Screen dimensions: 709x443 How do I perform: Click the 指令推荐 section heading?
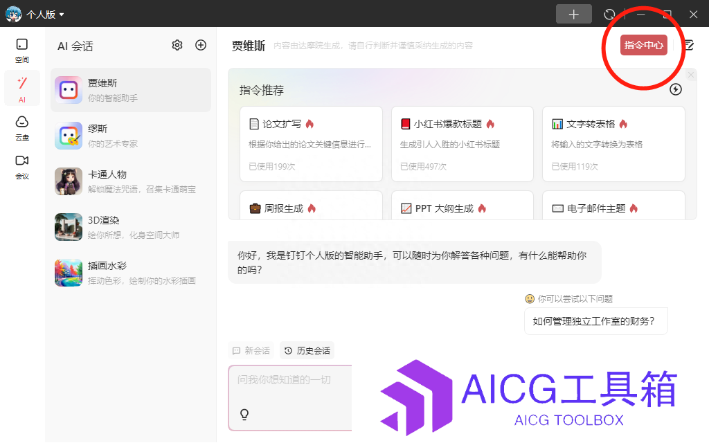(261, 91)
